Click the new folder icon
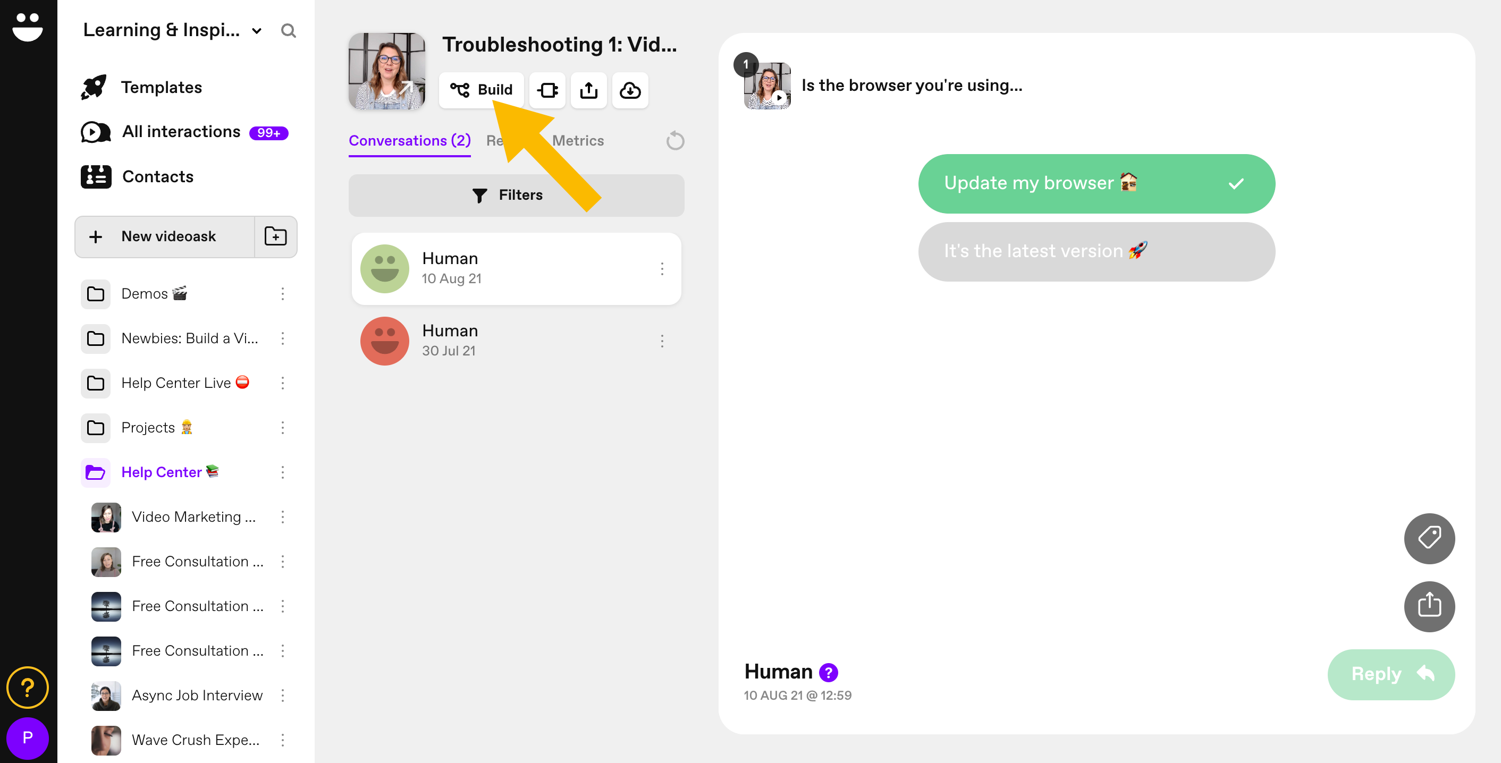 tap(276, 236)
